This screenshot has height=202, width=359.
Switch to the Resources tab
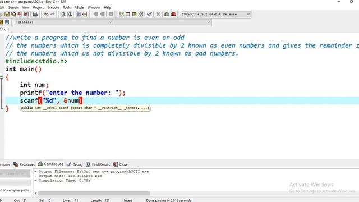point(24,164)
